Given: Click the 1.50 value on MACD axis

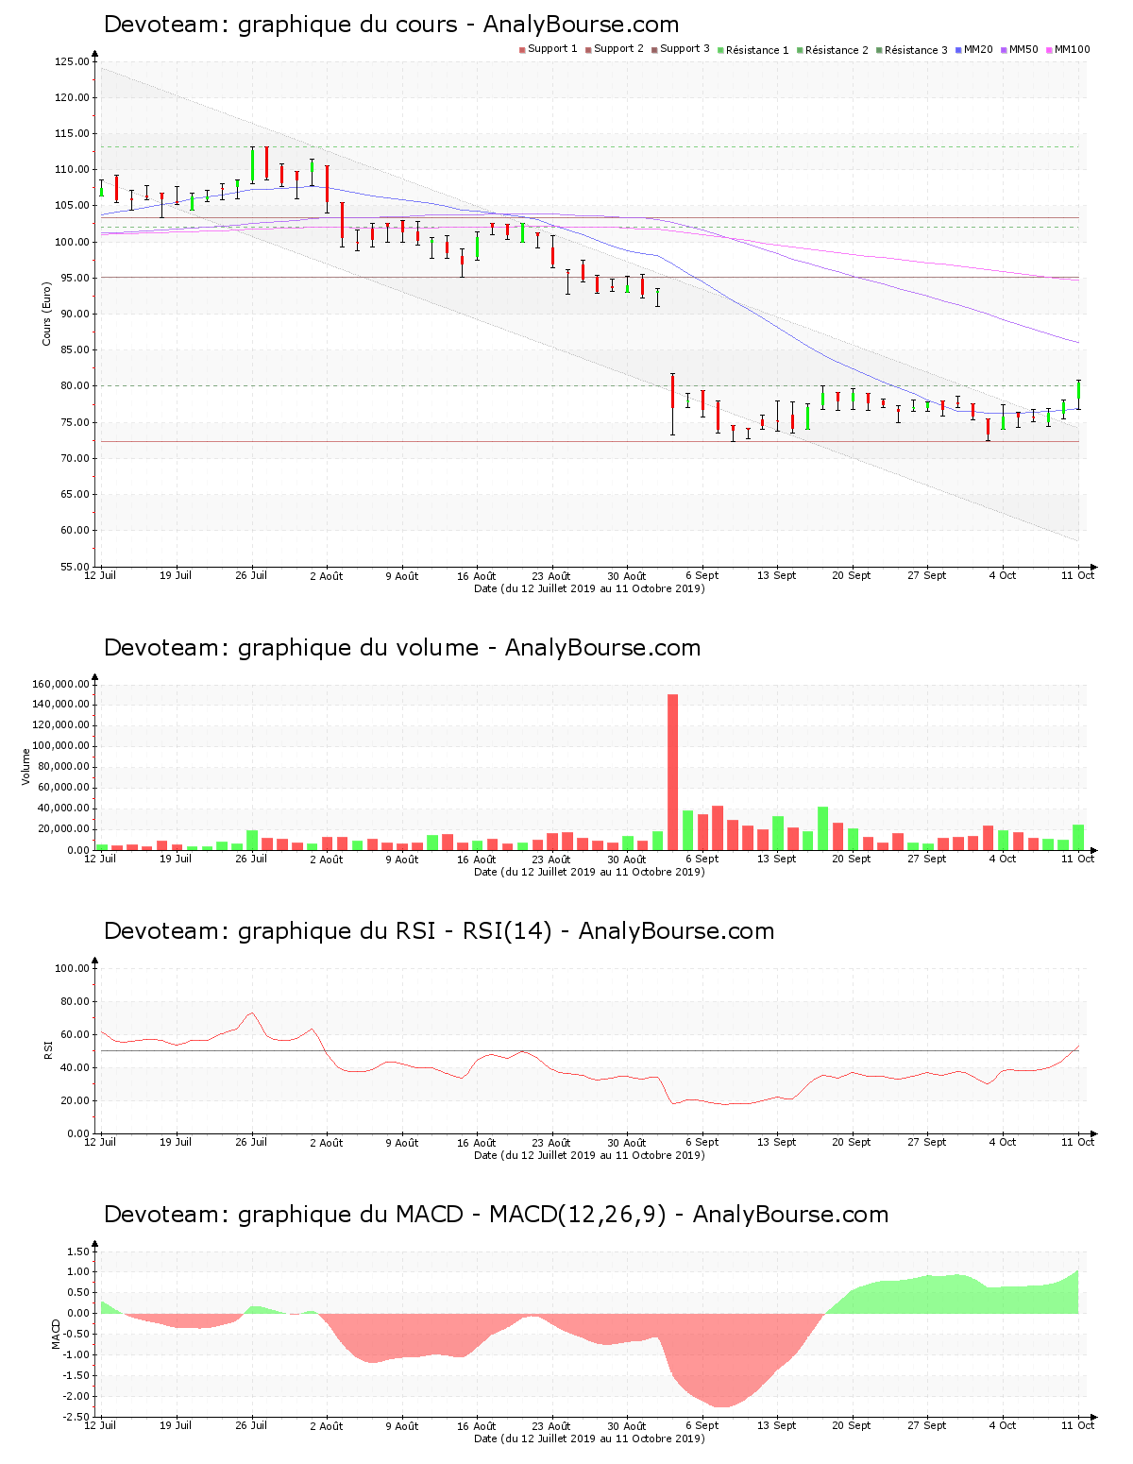Looking at the screenshot, I should [x=77, y=1251].
